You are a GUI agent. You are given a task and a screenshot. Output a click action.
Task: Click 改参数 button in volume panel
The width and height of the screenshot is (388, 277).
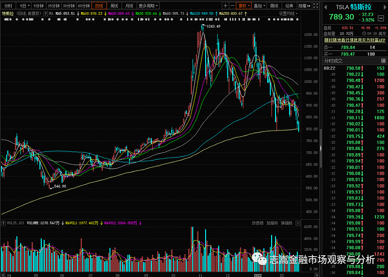click(258, 223)
